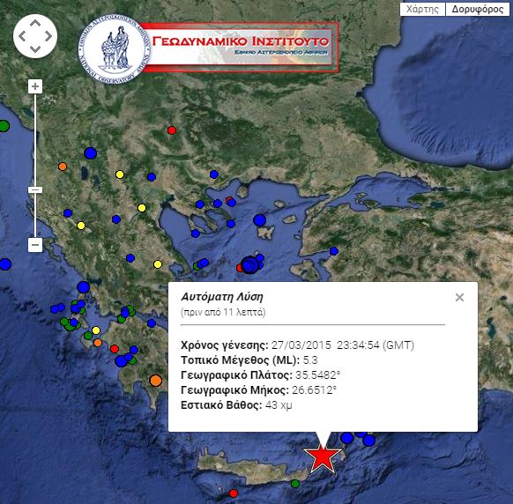Click the Γεωγραφικό Πλάτος 35.5482° value

coord(317,375)
